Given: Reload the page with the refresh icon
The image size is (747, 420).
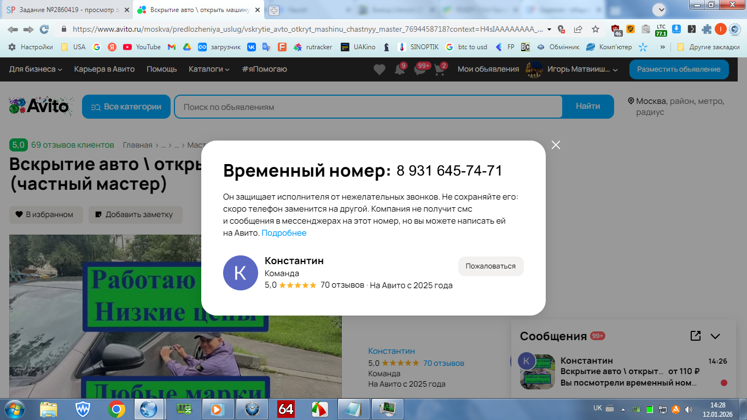Looking at the screenshot, I should [x=44, y=30].
